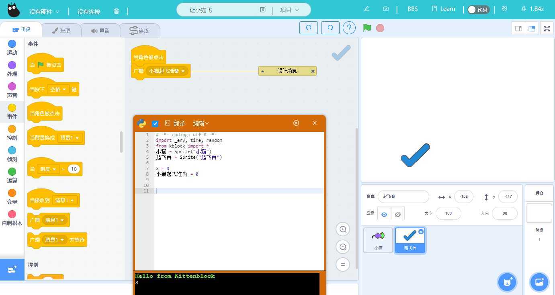
Task: Show the sprite with the eye icon
Action: (384, 214)
